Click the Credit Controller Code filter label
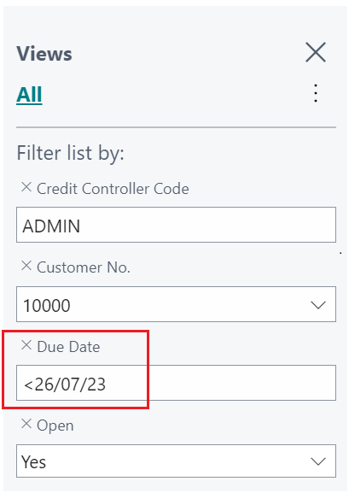Viewport: 349px width, 499px height. click(x=113, y=188)
